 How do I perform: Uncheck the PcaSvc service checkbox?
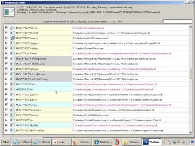click(6, 105)
